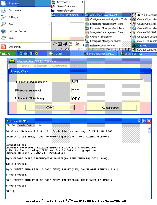Image resolution: width=157 pixels, height=205 pixels.
Task: Click the fill color bucket icon
Action: pyautogui.click(x=77, y=44)
